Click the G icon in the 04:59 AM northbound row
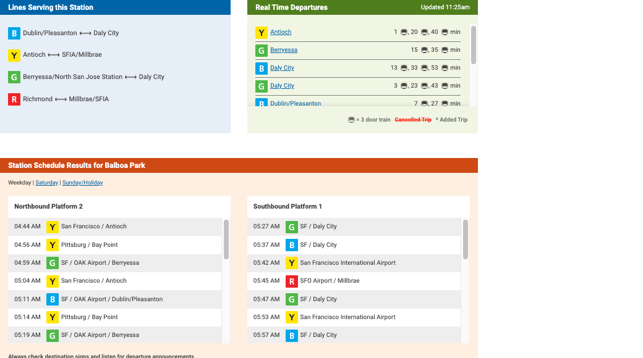 [52, 263]
